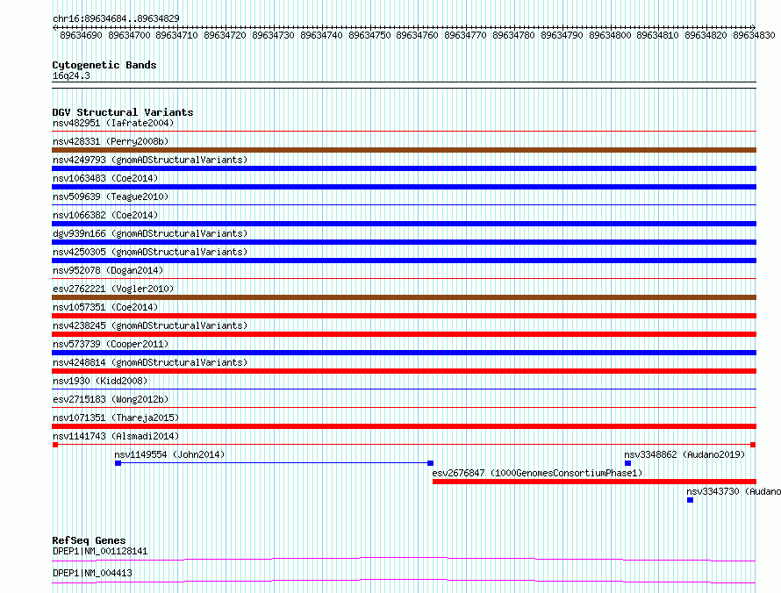The width and height of the screenshot is (781, 593).
Task: Open variant nsv4248814 gnomAD label
Action: click(150, 362)
